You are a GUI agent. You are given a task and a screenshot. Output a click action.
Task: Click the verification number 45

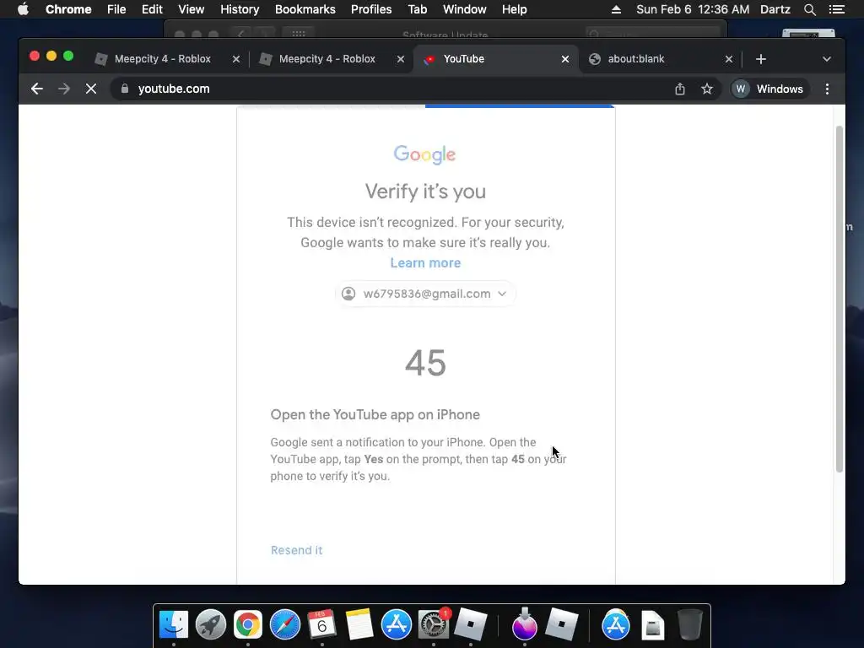425,363
